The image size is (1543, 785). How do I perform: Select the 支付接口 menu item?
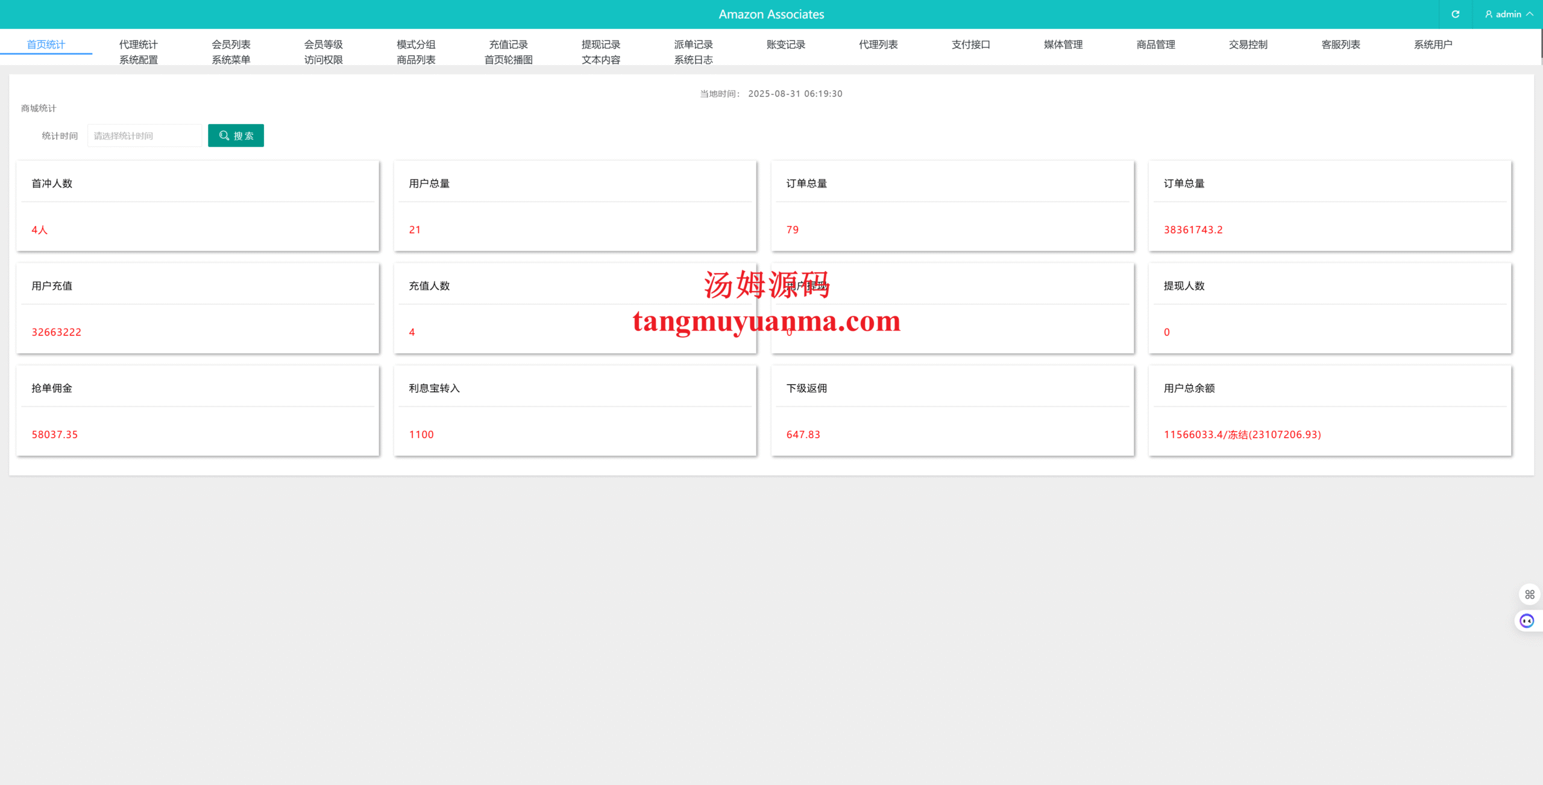coord(970,45)
